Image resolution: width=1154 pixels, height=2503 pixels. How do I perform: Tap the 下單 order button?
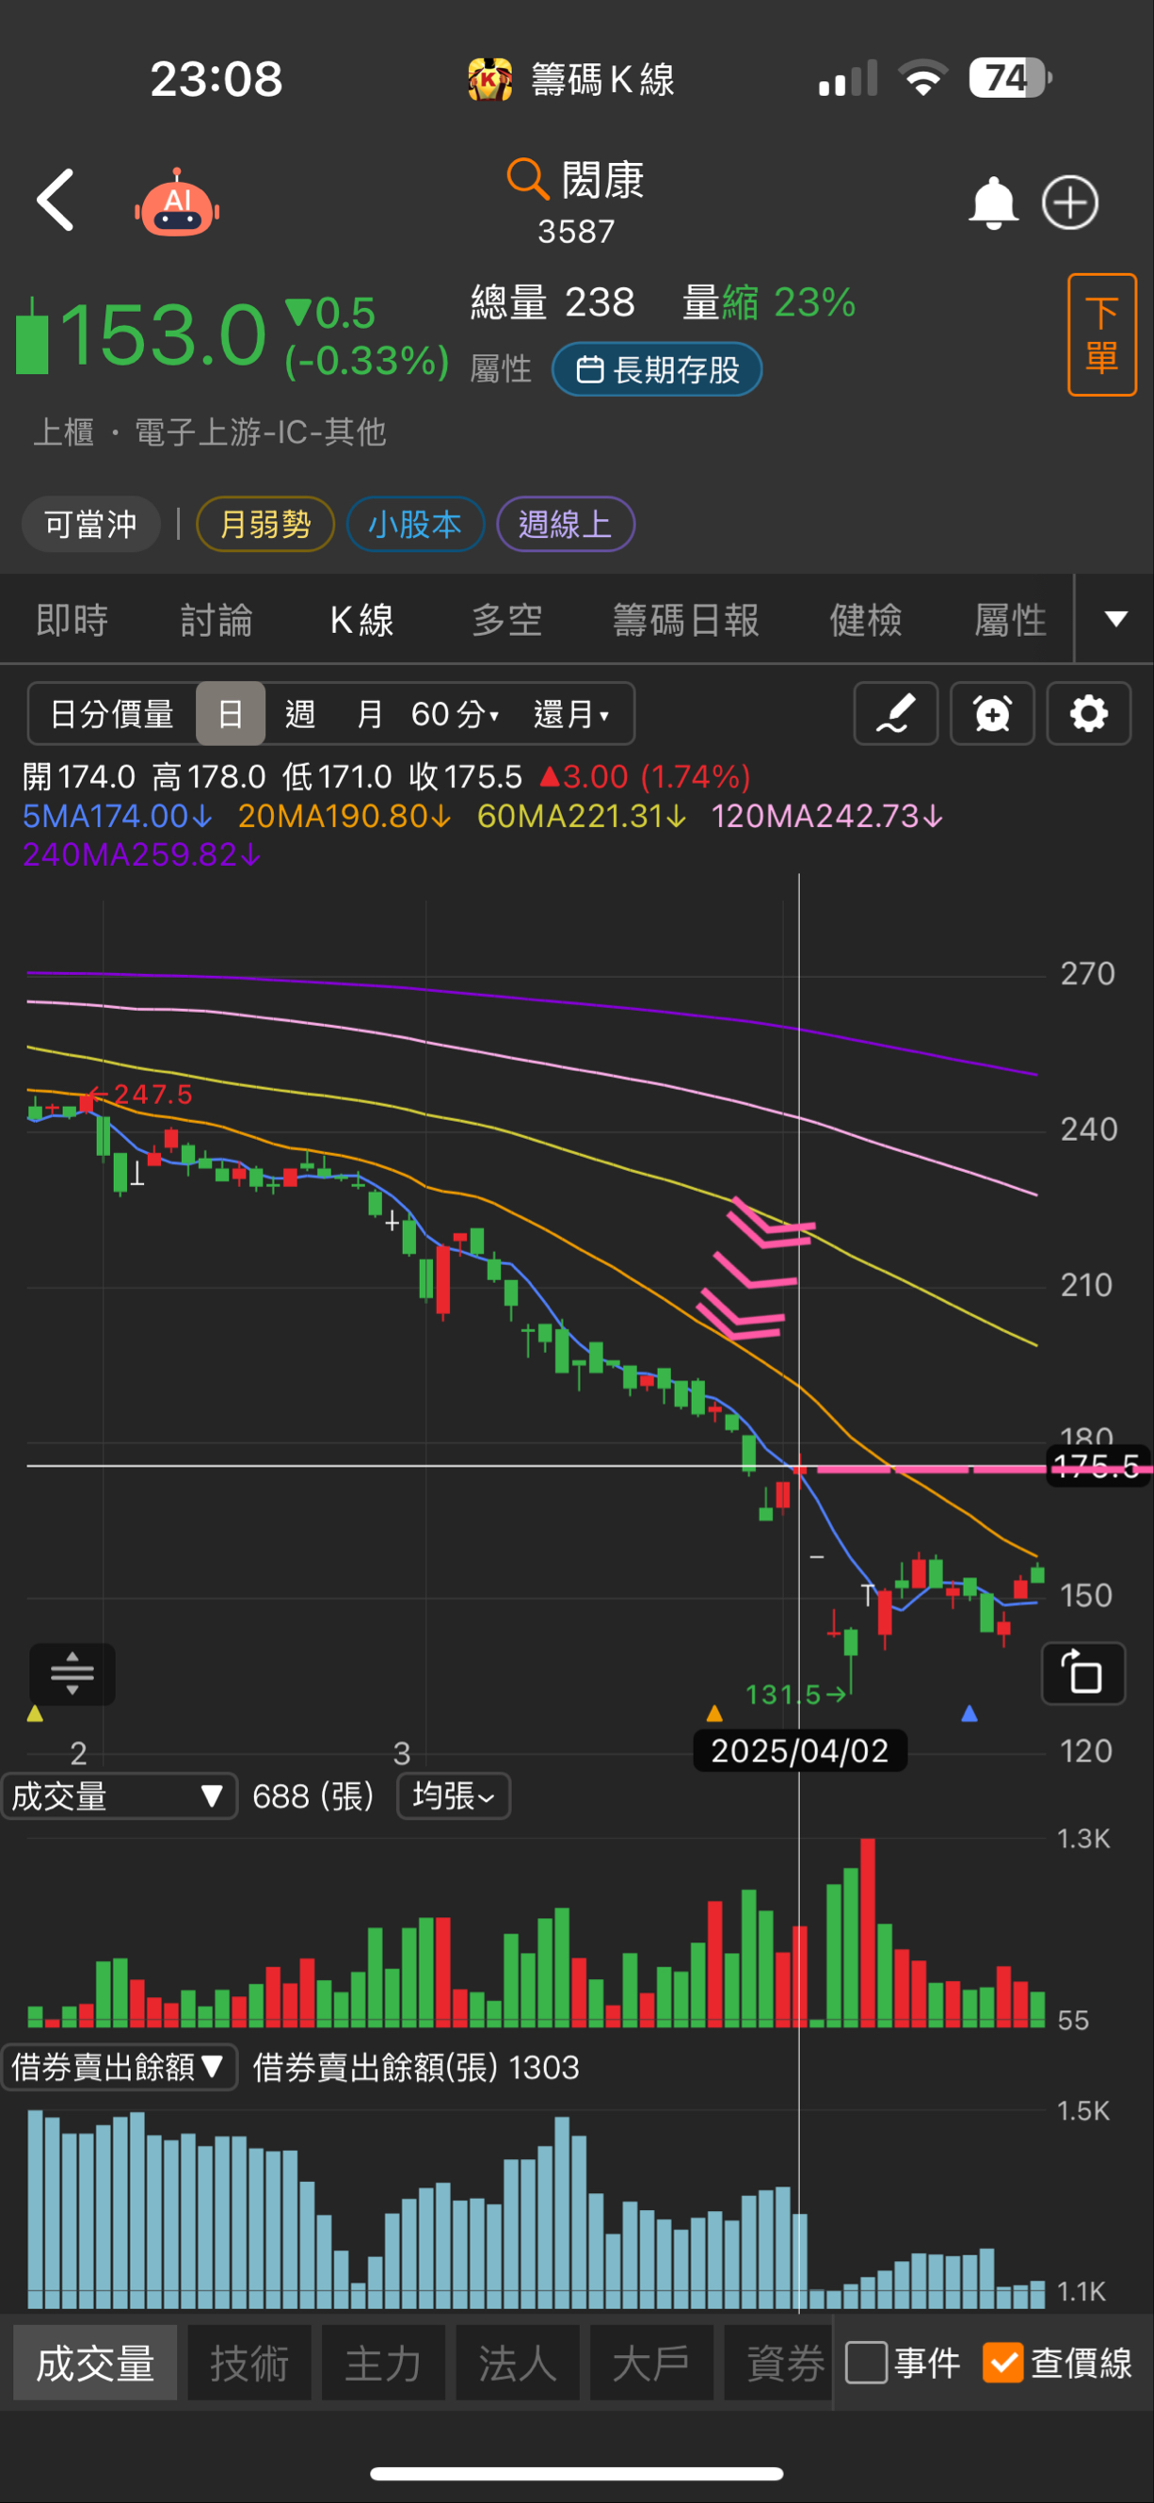coord(1101,335)
